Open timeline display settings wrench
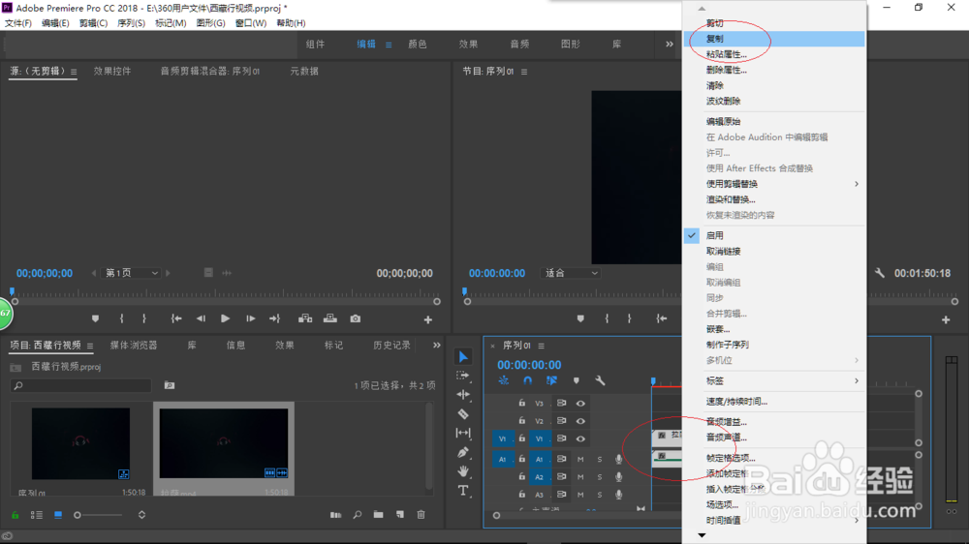The height and width of the screenshot is (544, 969). tap(600, 381)
